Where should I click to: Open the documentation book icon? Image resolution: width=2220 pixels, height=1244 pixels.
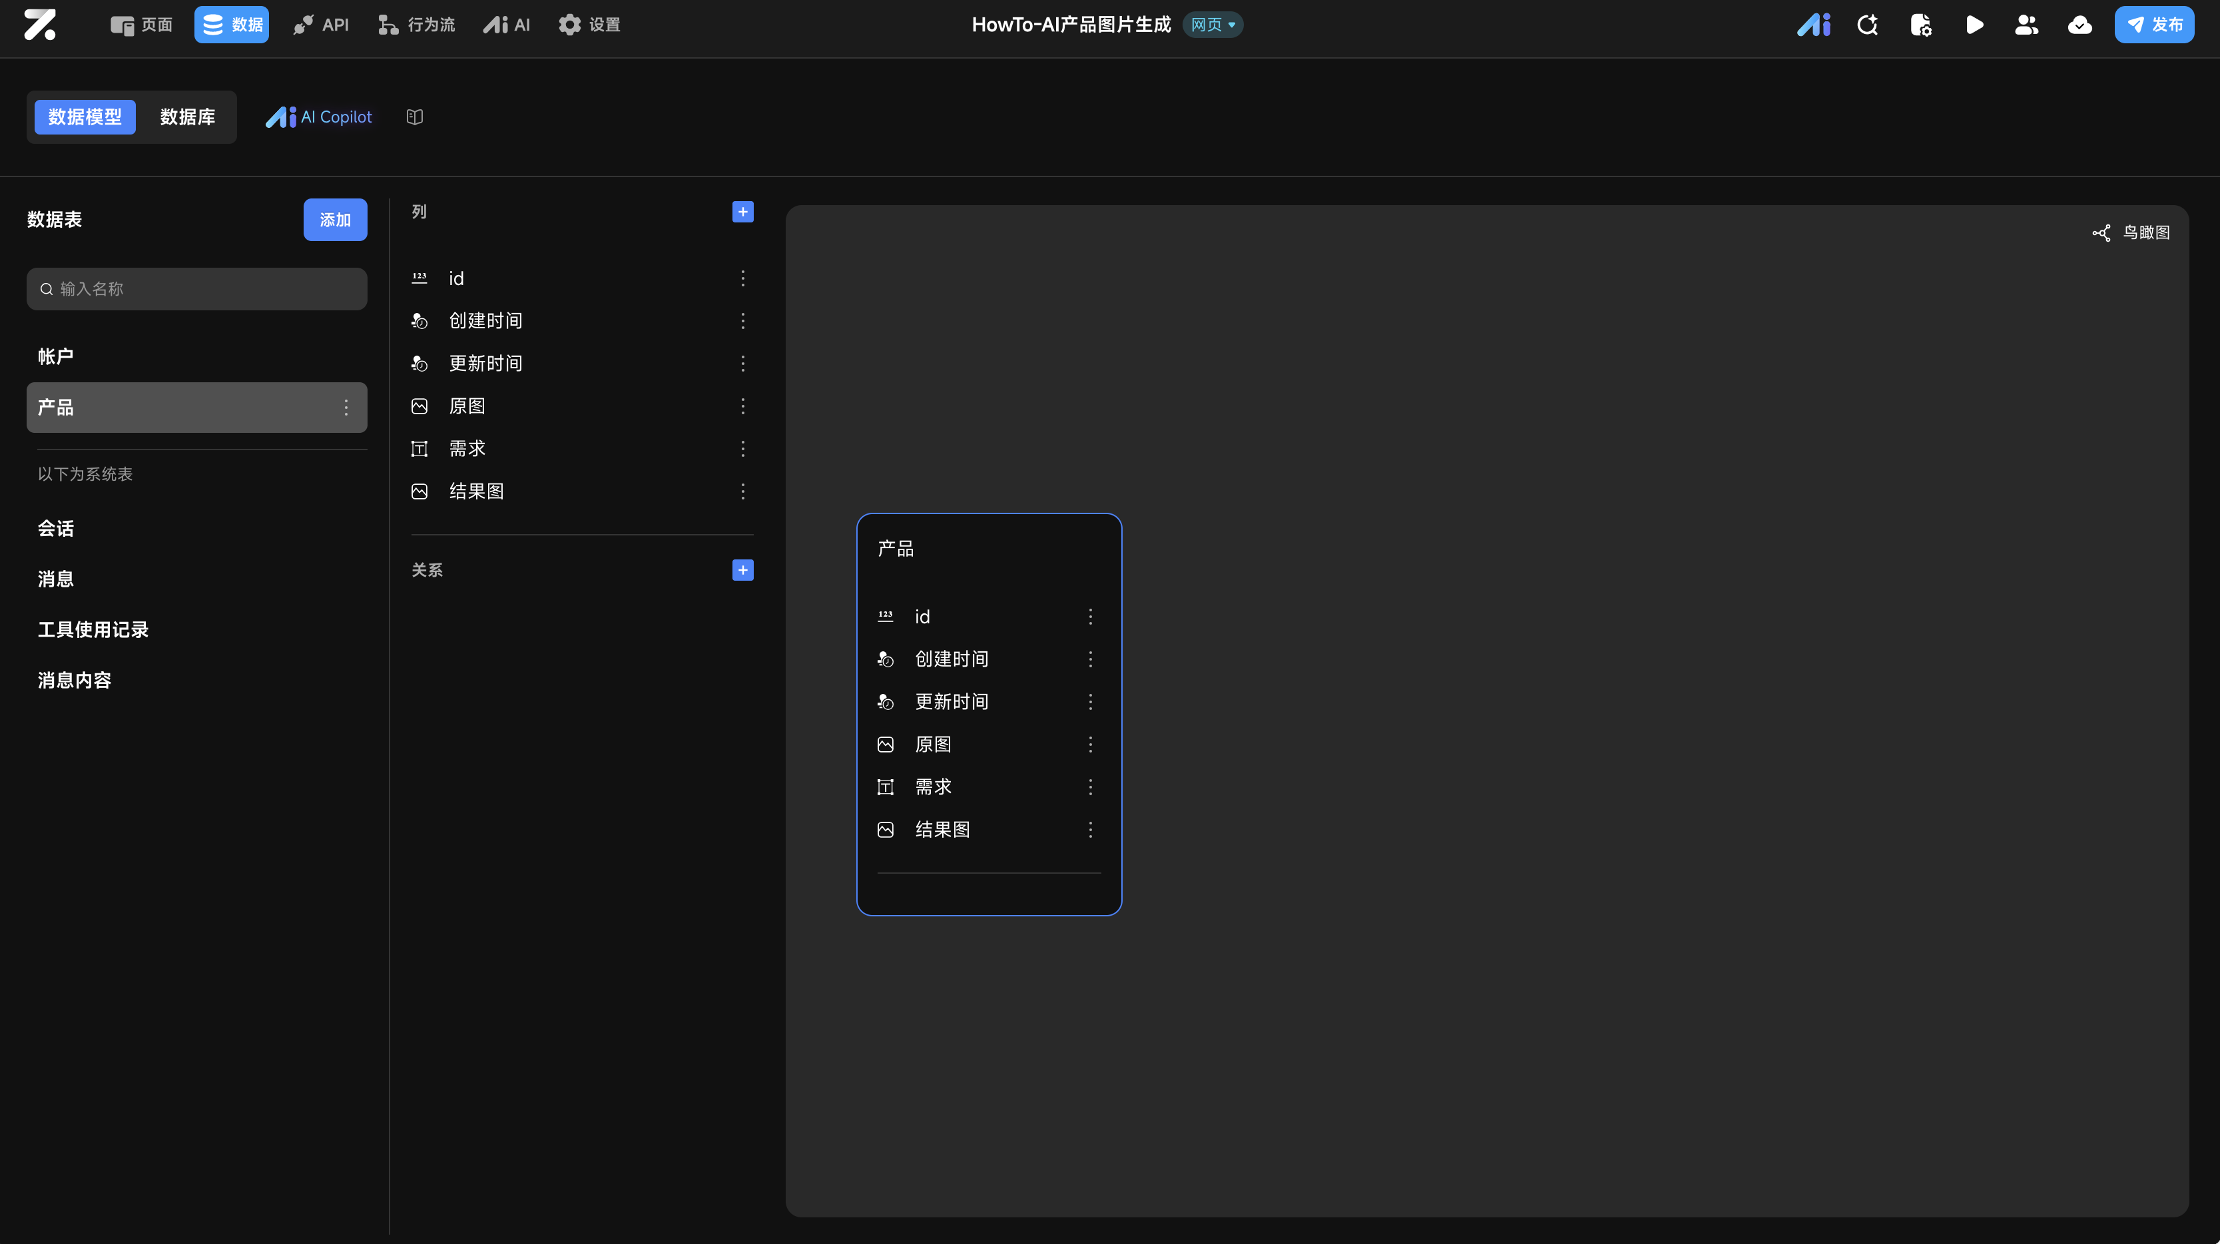click(x=415, y=117)
